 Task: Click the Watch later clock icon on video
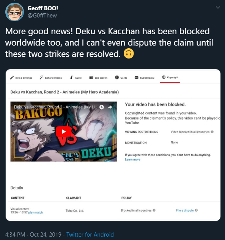pos(102,107)
